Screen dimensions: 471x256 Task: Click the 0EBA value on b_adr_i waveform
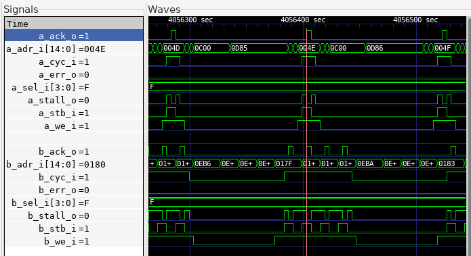(365, 163)
